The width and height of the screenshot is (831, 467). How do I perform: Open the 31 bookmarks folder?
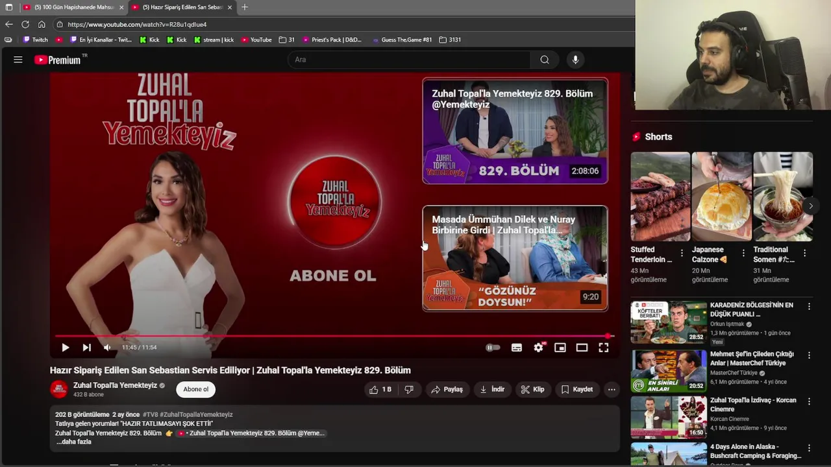[287, 40]
